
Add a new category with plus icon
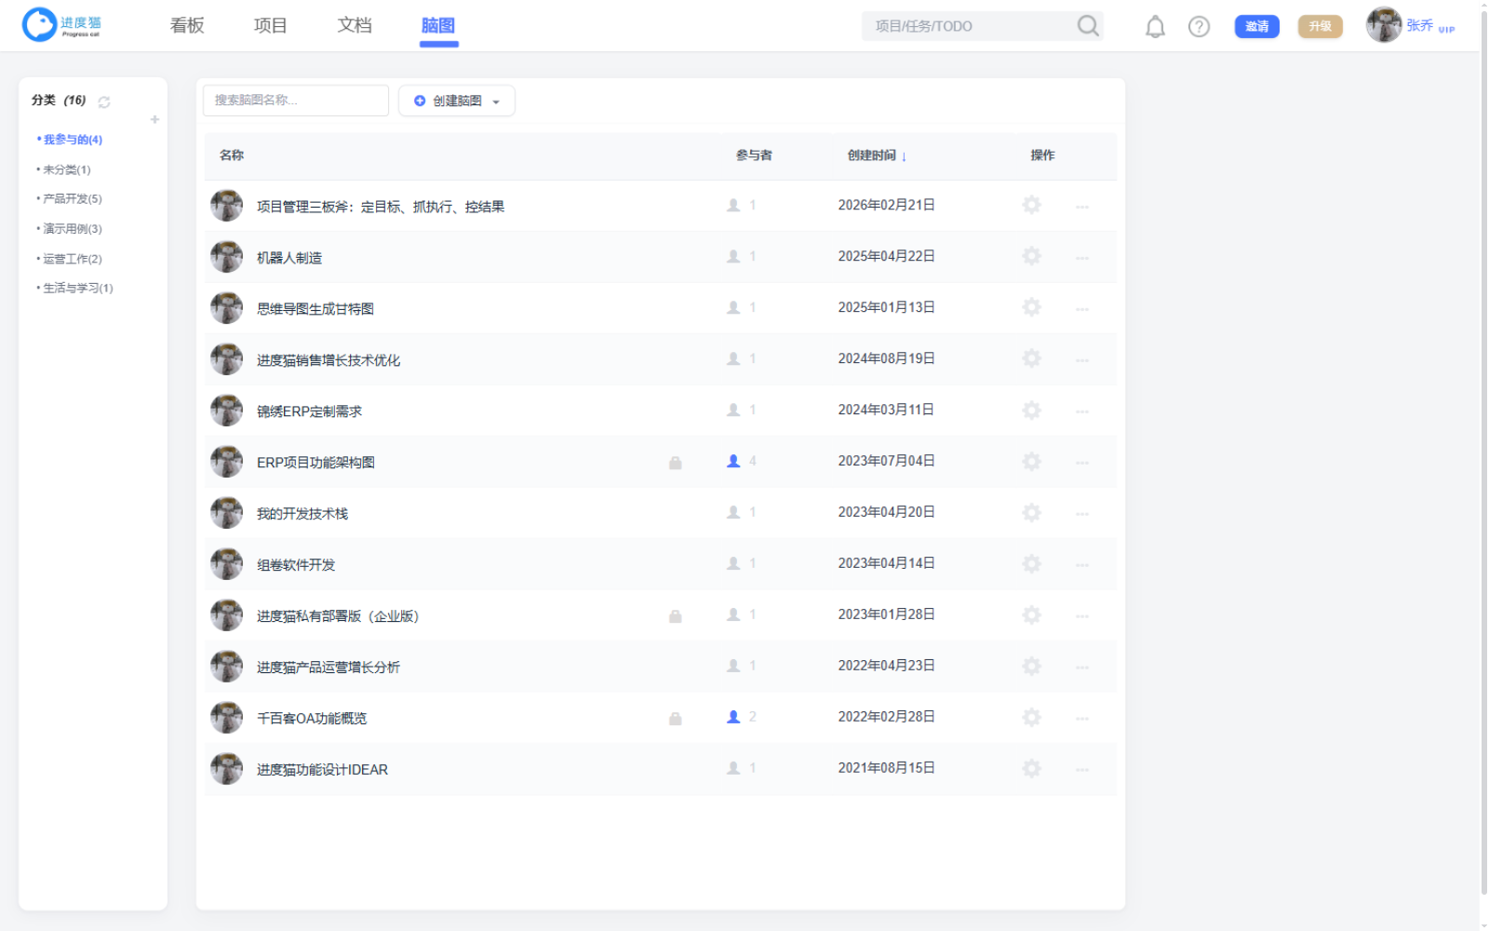pyautogui.click(x=154, y=119)
